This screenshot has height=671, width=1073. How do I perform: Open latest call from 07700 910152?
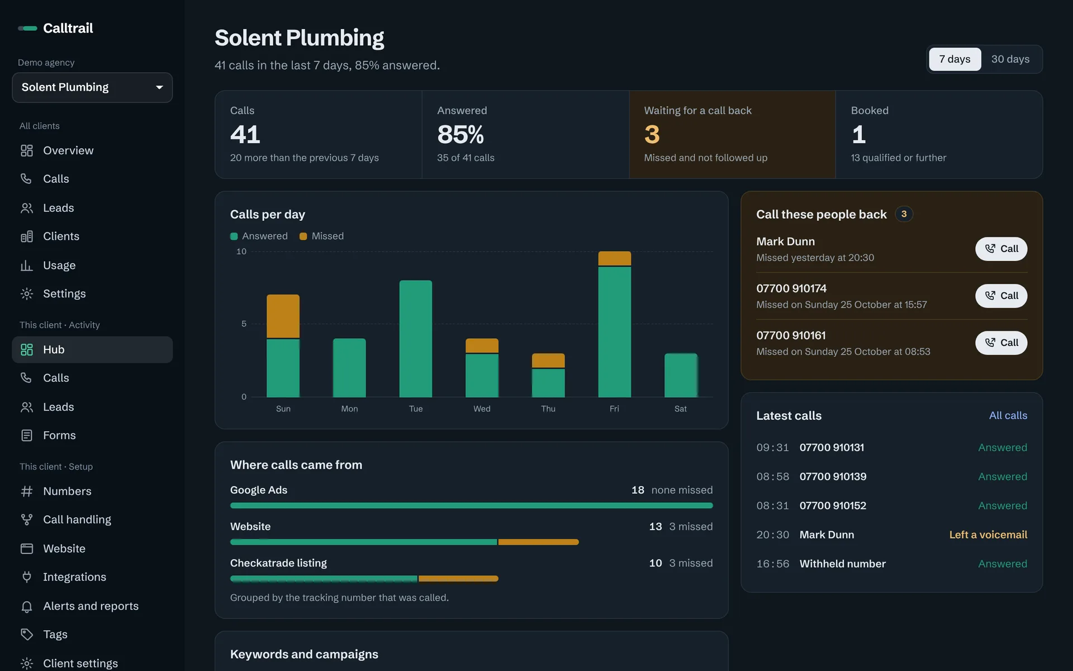coord(891,506)
